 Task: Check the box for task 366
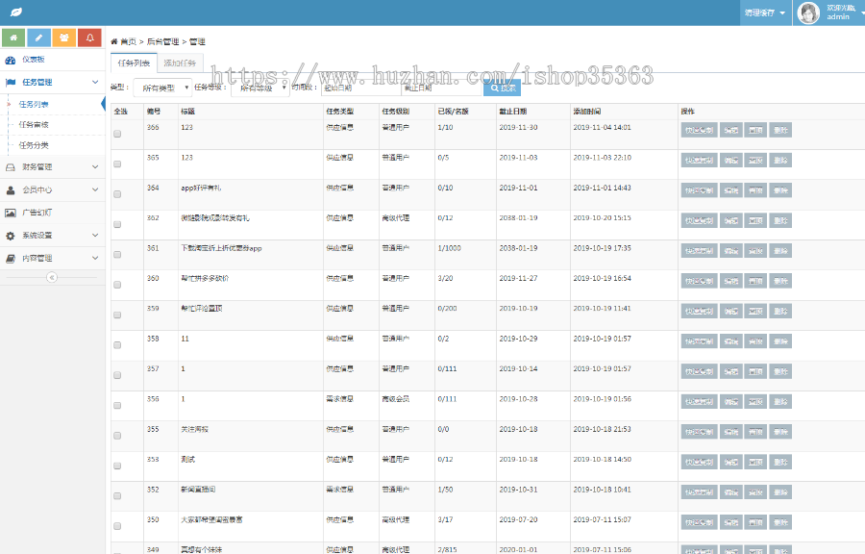coord(117,135)
